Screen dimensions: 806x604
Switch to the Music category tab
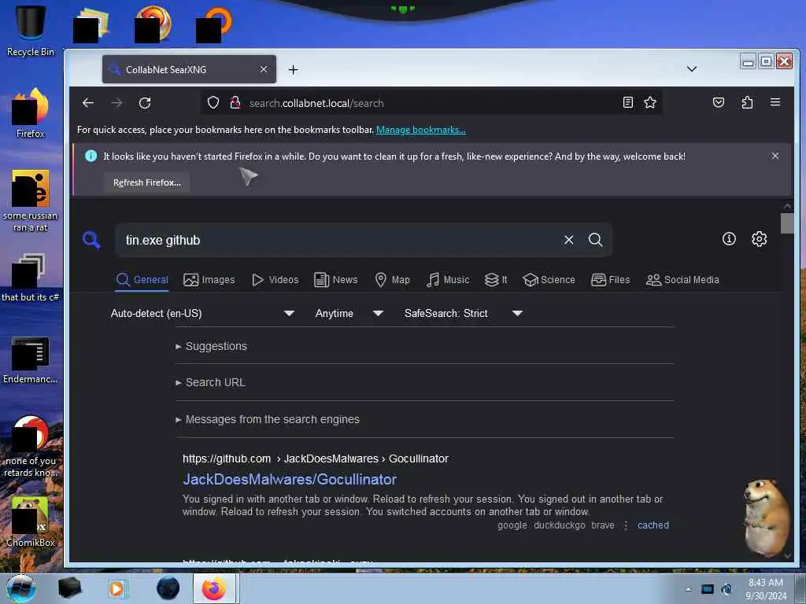448,280
